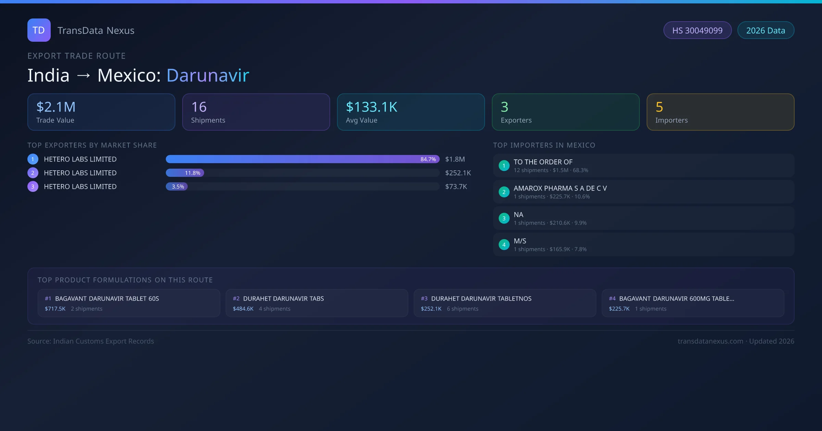
Task: Click the HS 30049099 pill
Action: pyautogui.click(x=697, y=30)
